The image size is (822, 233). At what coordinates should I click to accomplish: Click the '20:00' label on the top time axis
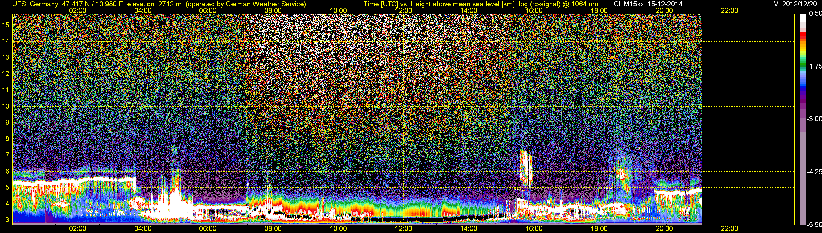tap(664, 10)
